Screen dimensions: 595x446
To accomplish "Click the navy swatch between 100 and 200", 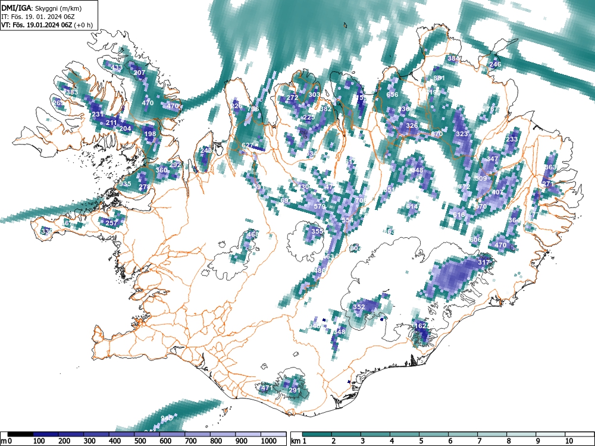I will click(x=46, y=434).
